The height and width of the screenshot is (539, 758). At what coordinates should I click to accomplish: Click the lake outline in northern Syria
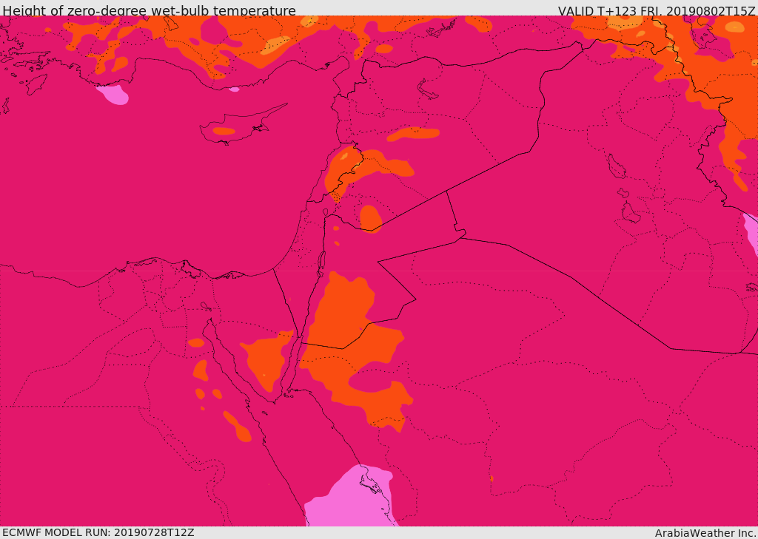tap(426, 90)
